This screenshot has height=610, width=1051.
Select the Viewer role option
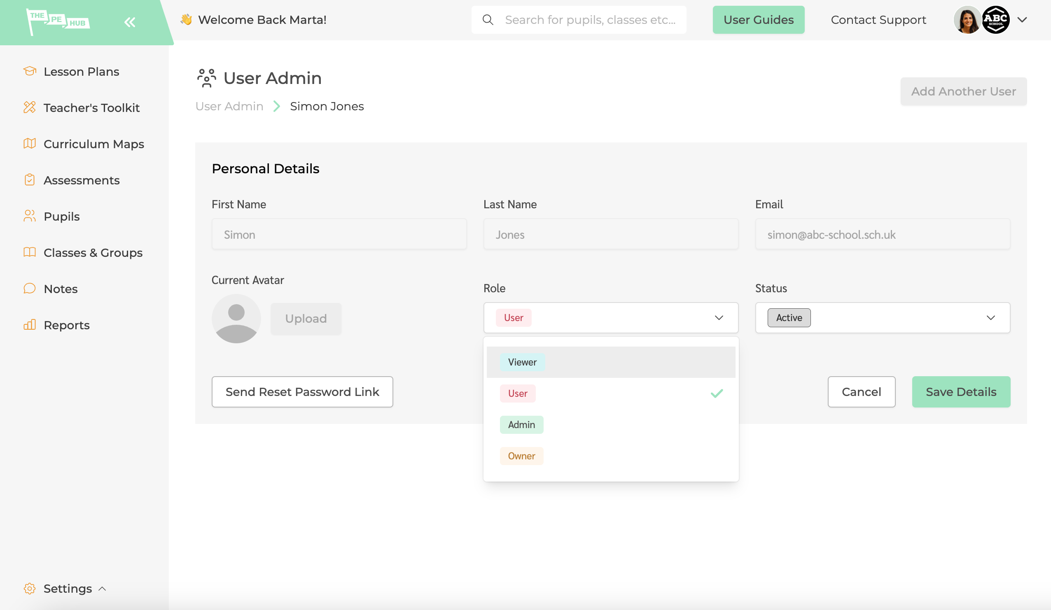tap(522, 362)
